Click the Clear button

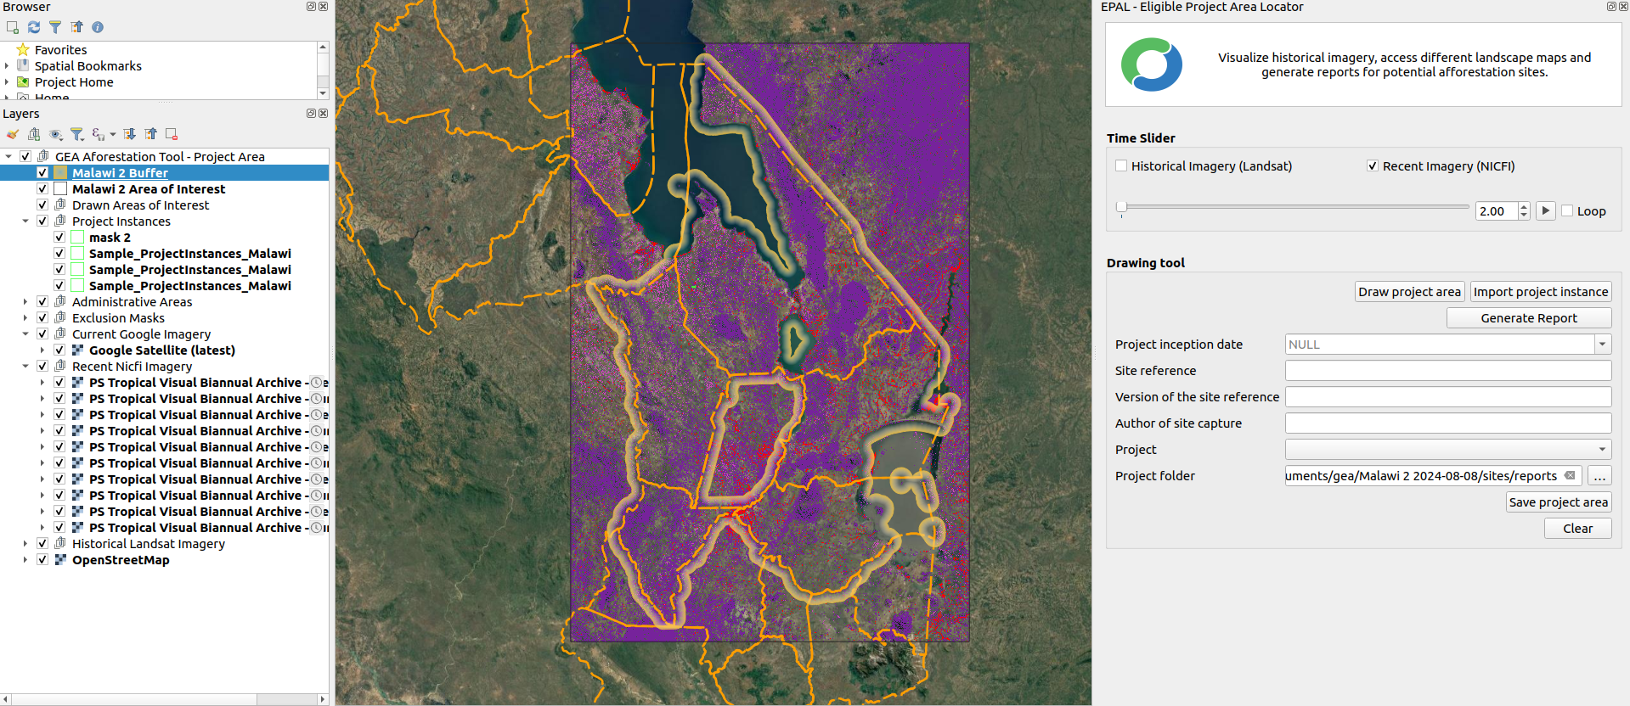(x=1577, y=529)
